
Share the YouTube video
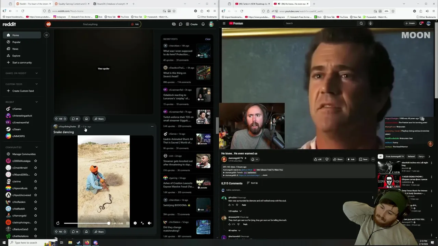pos(338,159)
